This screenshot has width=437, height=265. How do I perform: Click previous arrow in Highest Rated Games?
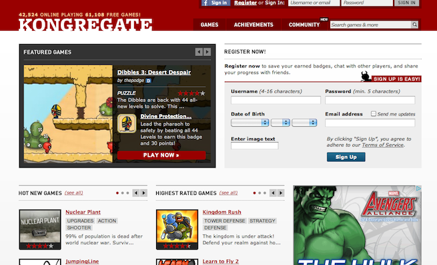point(273,193)
